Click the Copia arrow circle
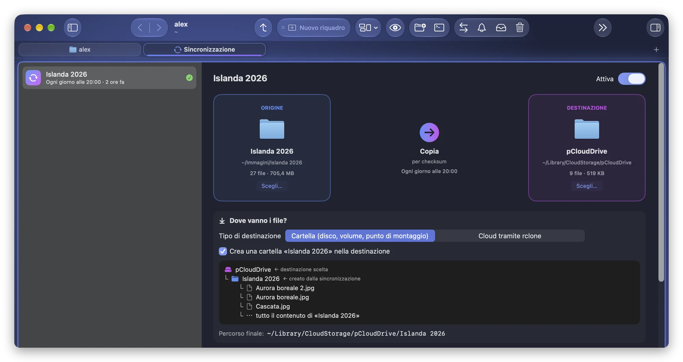The image size is (683, 362). pos(429,133)
